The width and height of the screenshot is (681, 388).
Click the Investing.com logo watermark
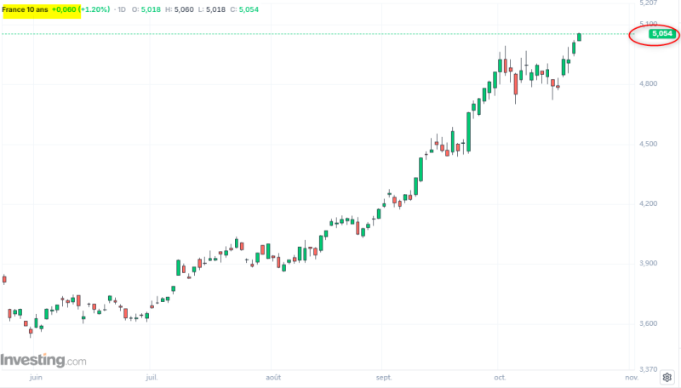43,360
